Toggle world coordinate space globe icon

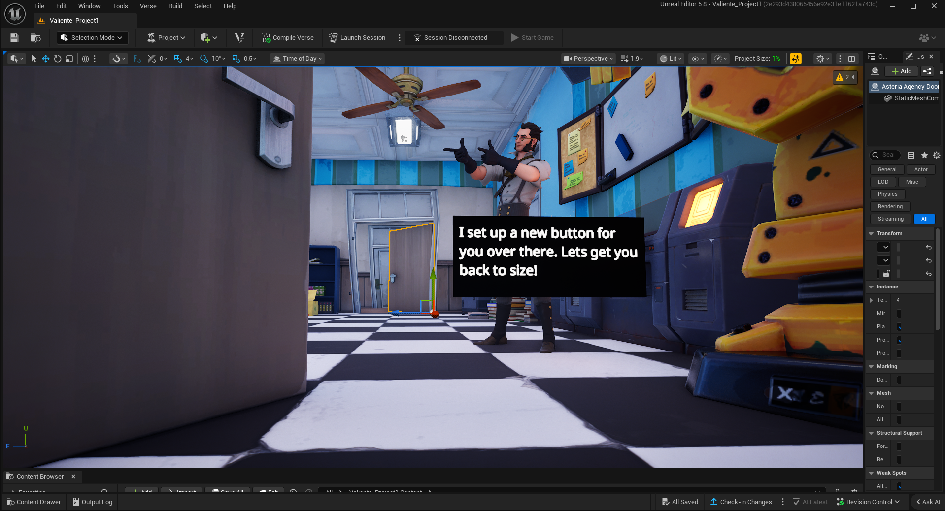(x=85, y=59)
